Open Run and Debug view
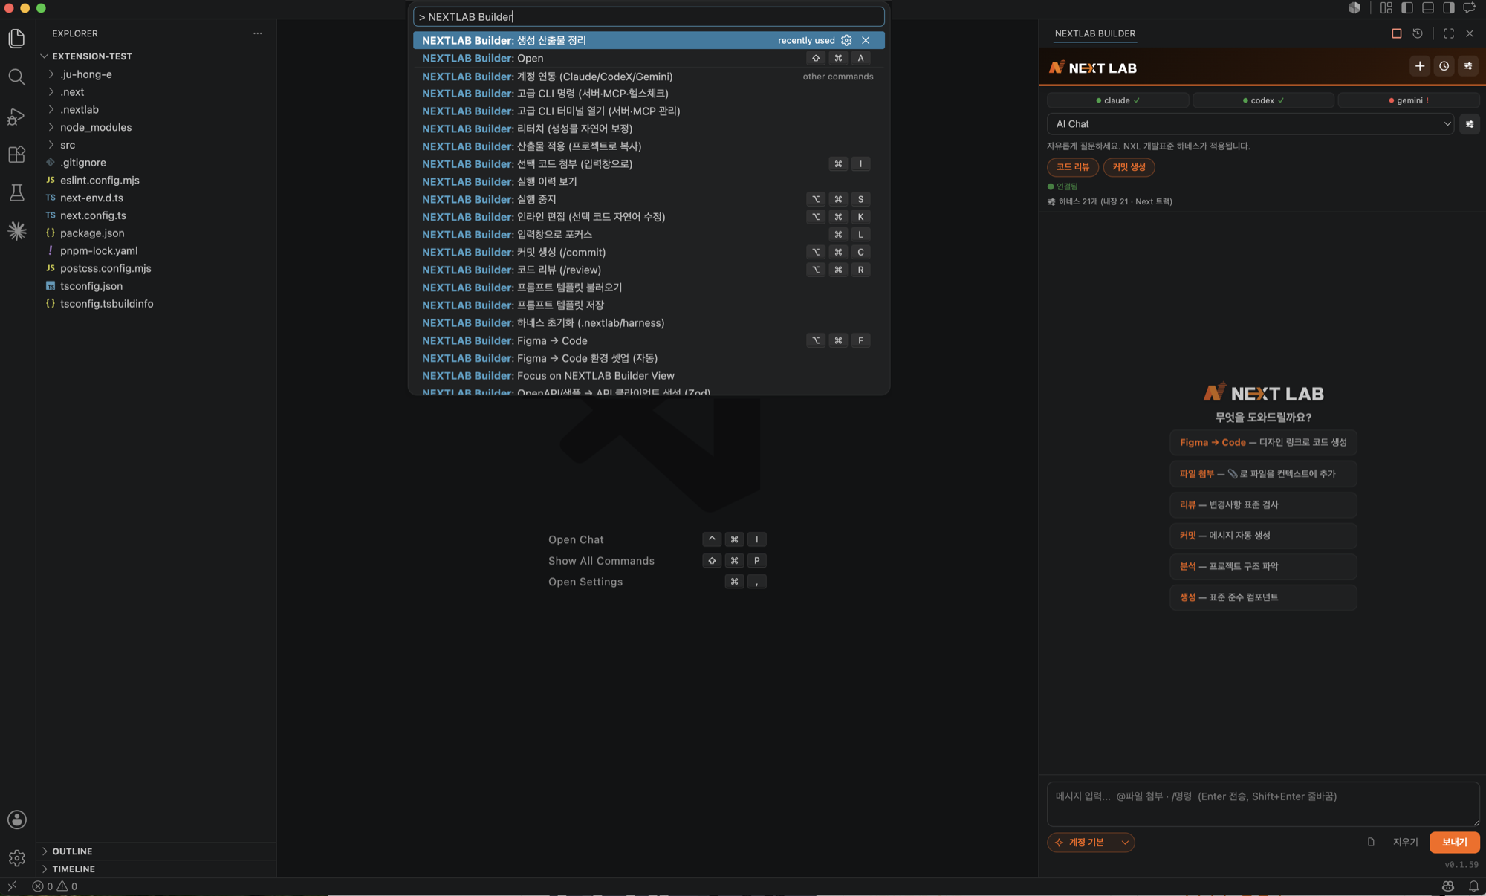 [x=16, y=117]
